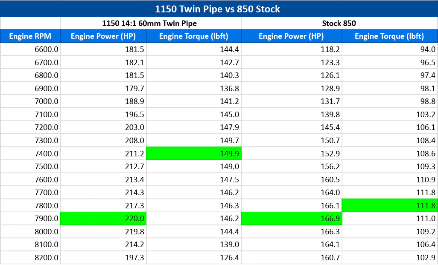Click the 126.4 engine torque value
The width and height of the screenshot is (438, 265).
pos(193,258)
